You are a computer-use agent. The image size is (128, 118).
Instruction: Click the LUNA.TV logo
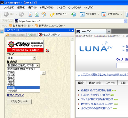(96, 47)
